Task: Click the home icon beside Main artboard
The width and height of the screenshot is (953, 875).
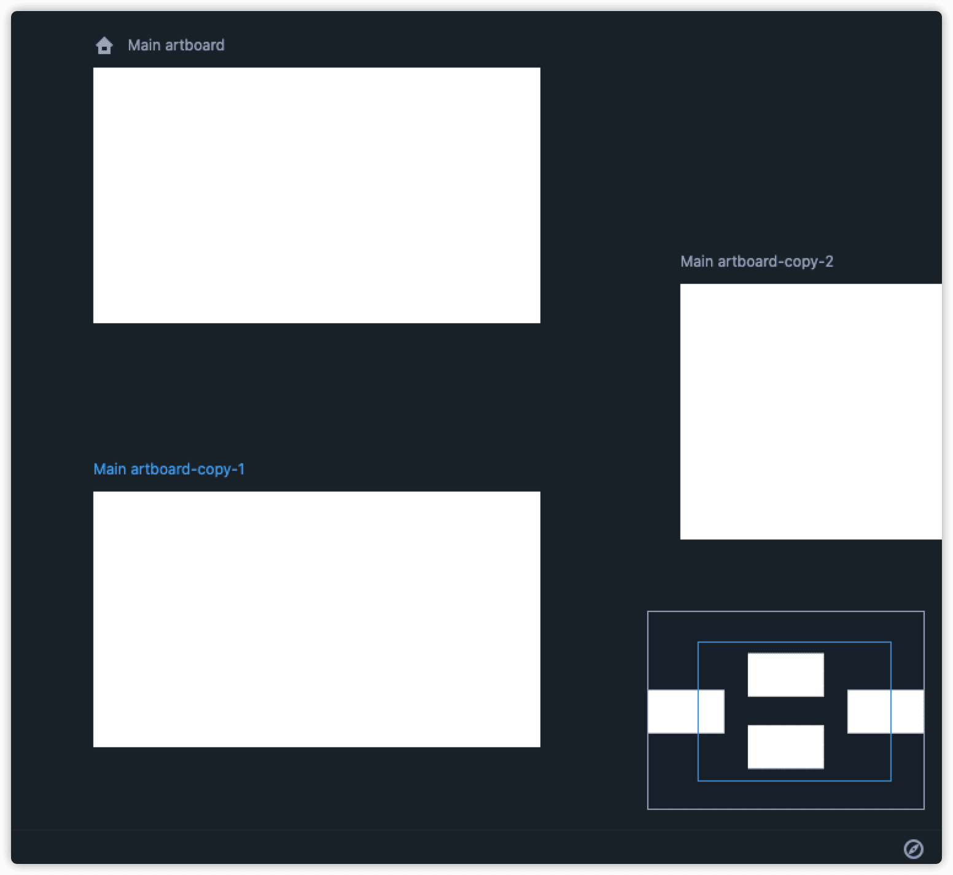Action: [x=104, y=45]
